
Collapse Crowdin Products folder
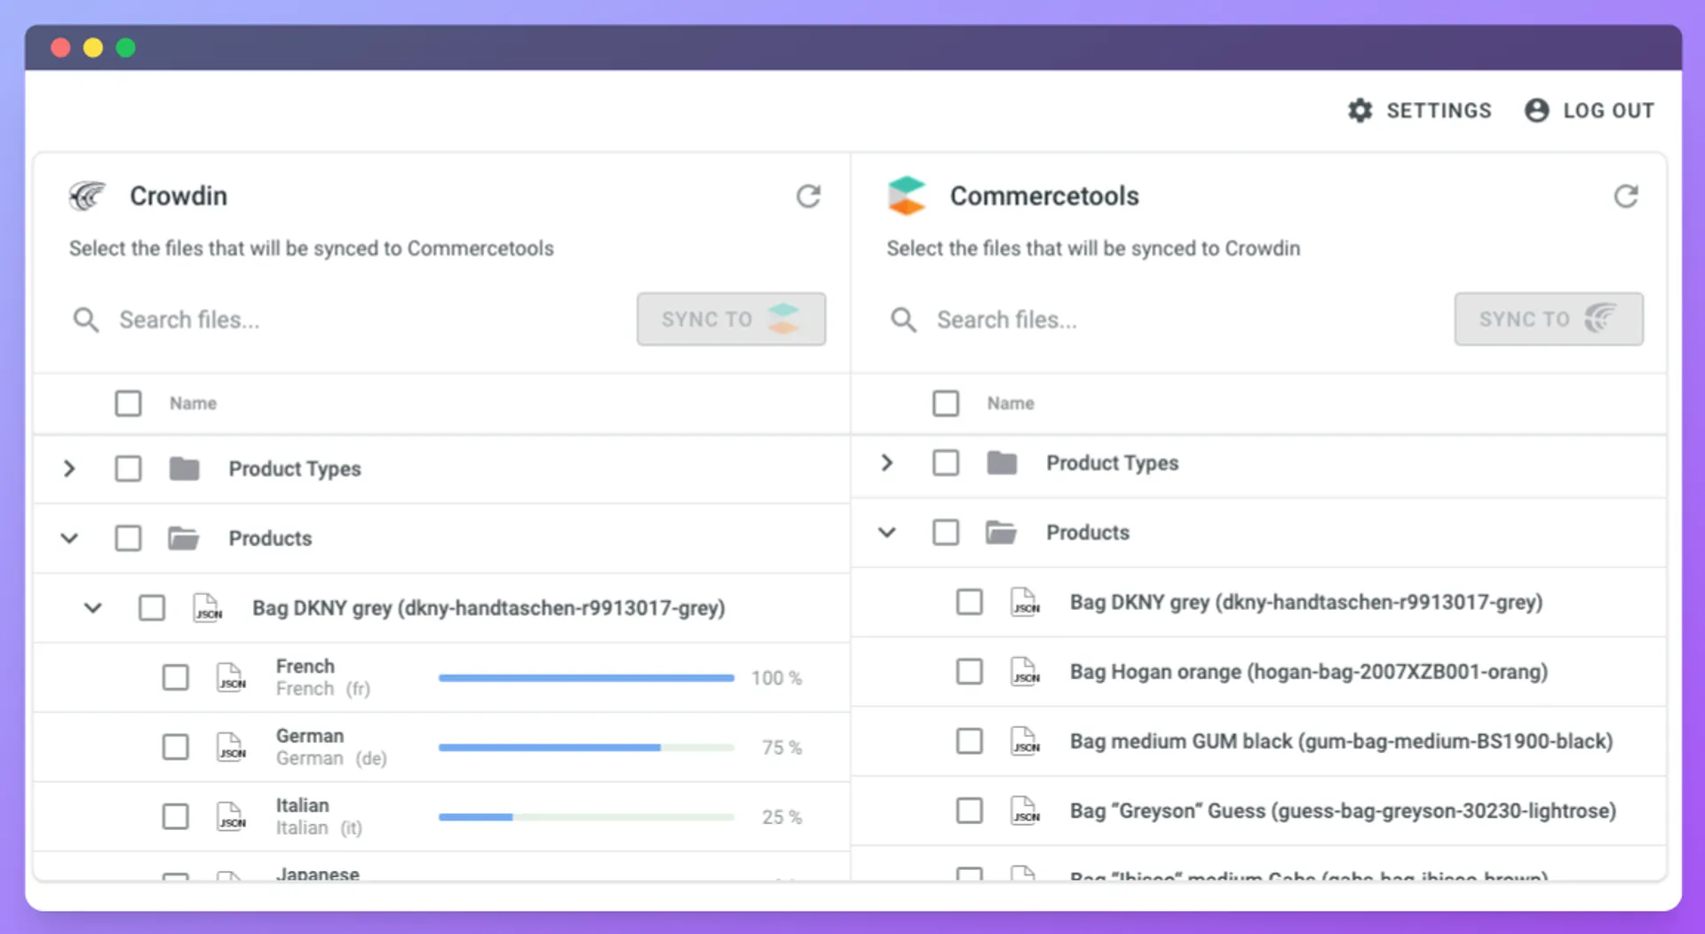click(69, 538)
